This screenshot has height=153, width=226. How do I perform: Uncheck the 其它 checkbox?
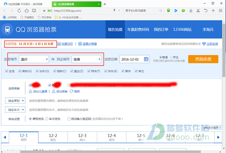point(136,71)
